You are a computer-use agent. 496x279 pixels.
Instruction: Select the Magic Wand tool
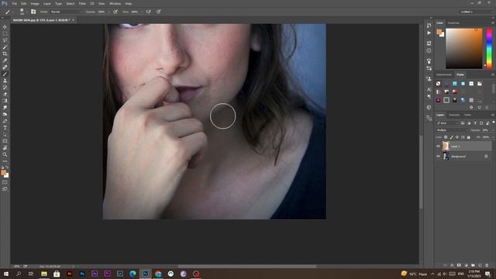pyautogui.click(x=5, y=46)
